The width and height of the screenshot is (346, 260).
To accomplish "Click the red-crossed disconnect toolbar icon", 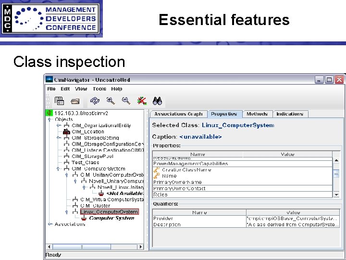I will [142, 101].
